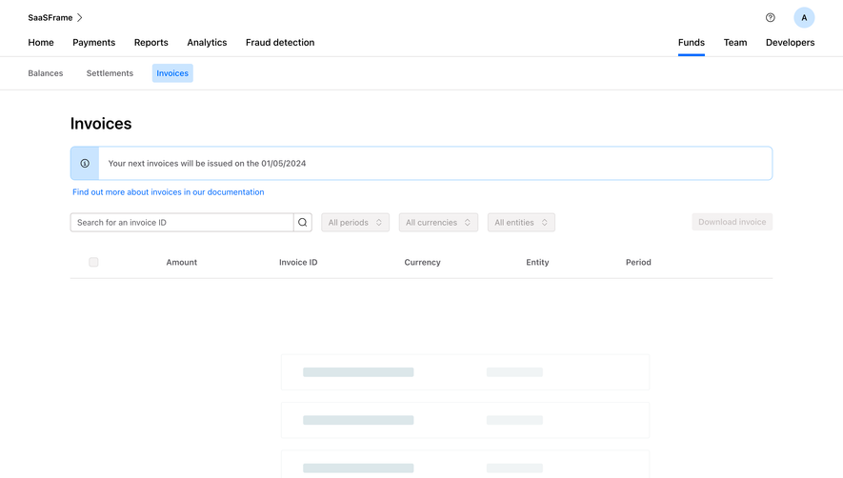This screenshot has height=478, width=843.
Task: Click the chevron next to SaaSFrame
Action: point(80,18)
